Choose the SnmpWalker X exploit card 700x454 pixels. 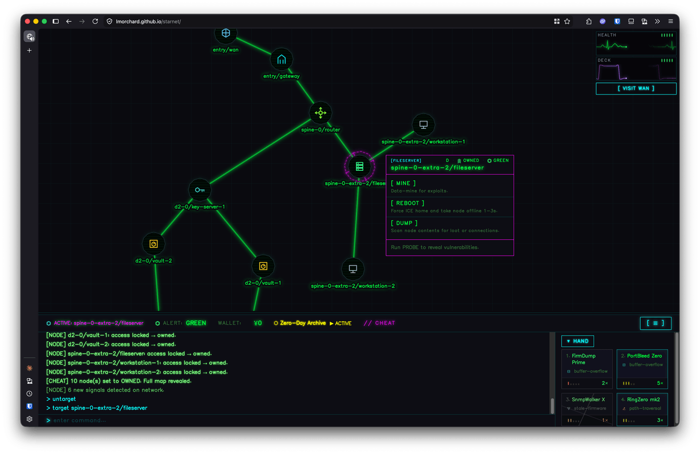click(587, 410)
